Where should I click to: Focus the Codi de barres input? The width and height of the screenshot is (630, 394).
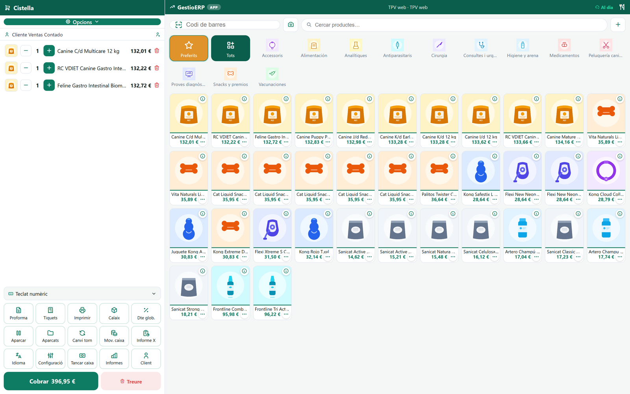[x=225, y=24]
